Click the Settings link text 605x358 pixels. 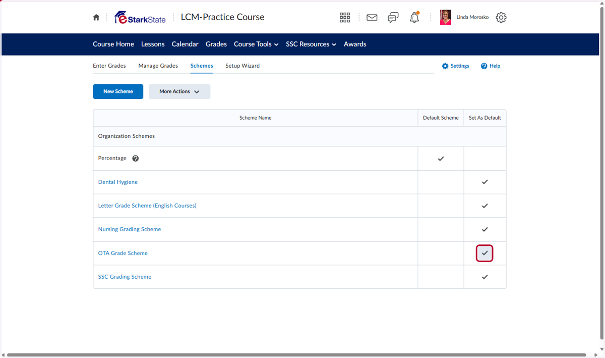click(x=460, y=66)
